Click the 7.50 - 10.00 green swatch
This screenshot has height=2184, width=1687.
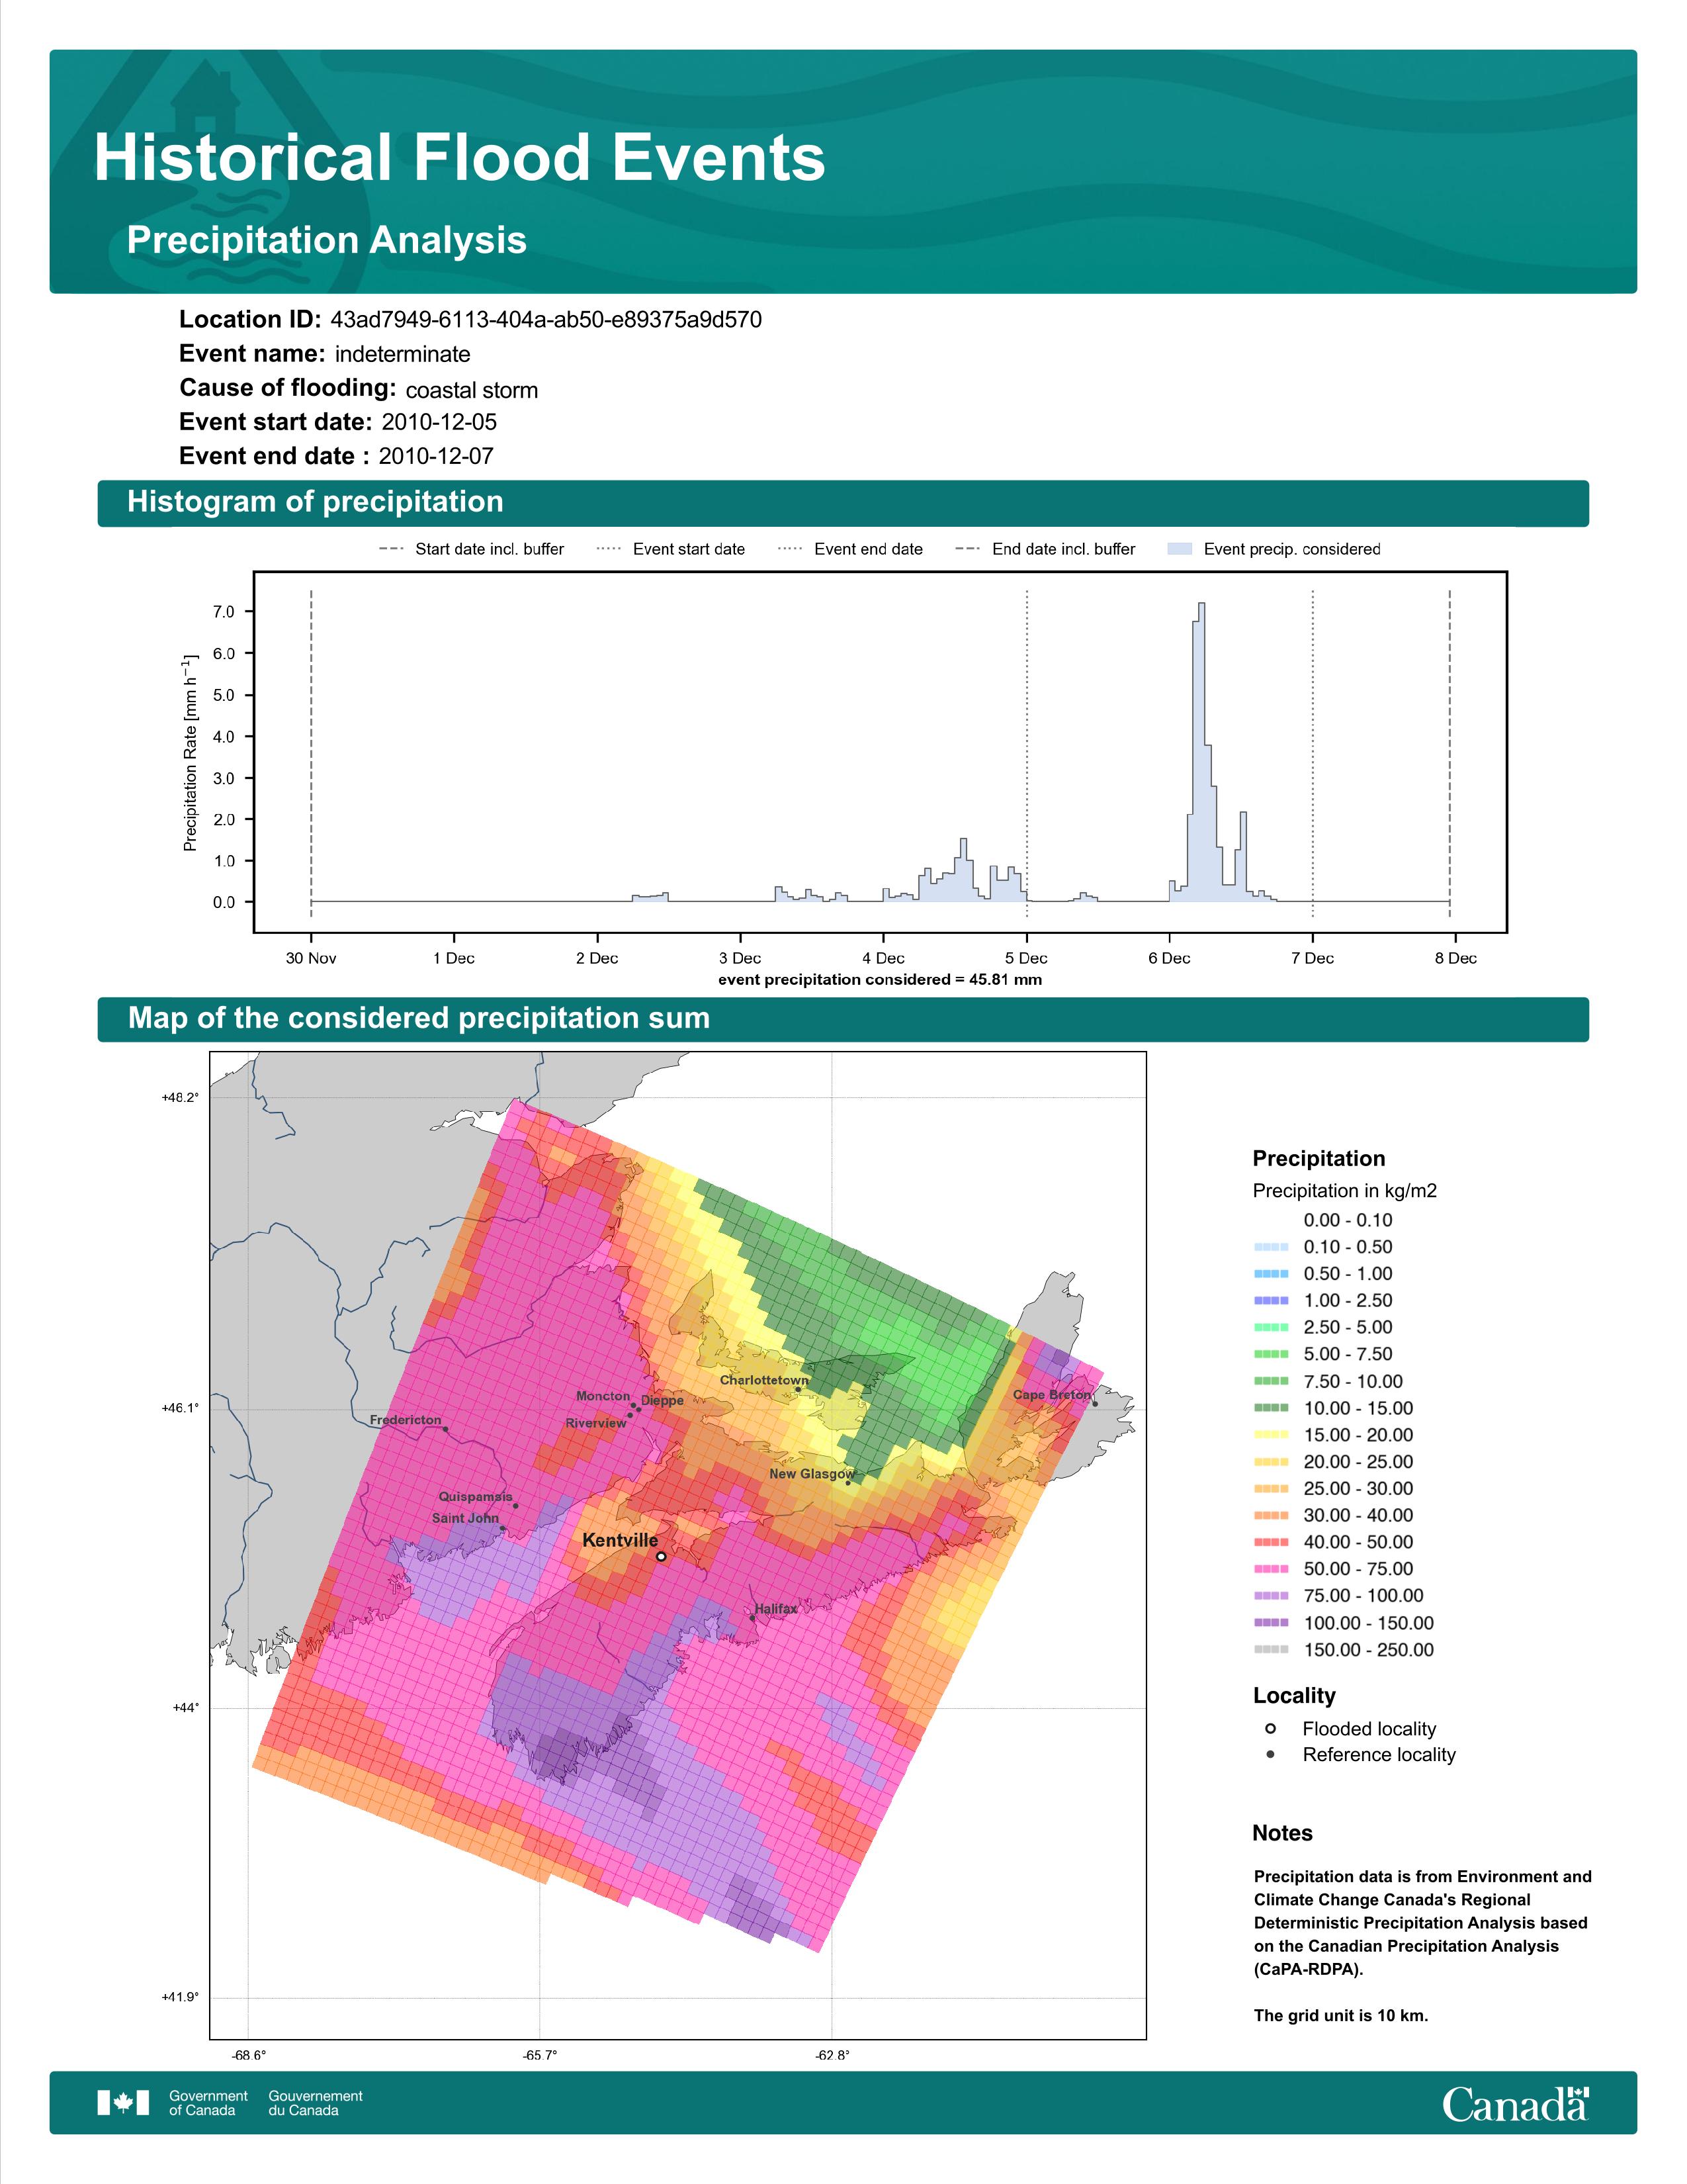(1272, 1381)
